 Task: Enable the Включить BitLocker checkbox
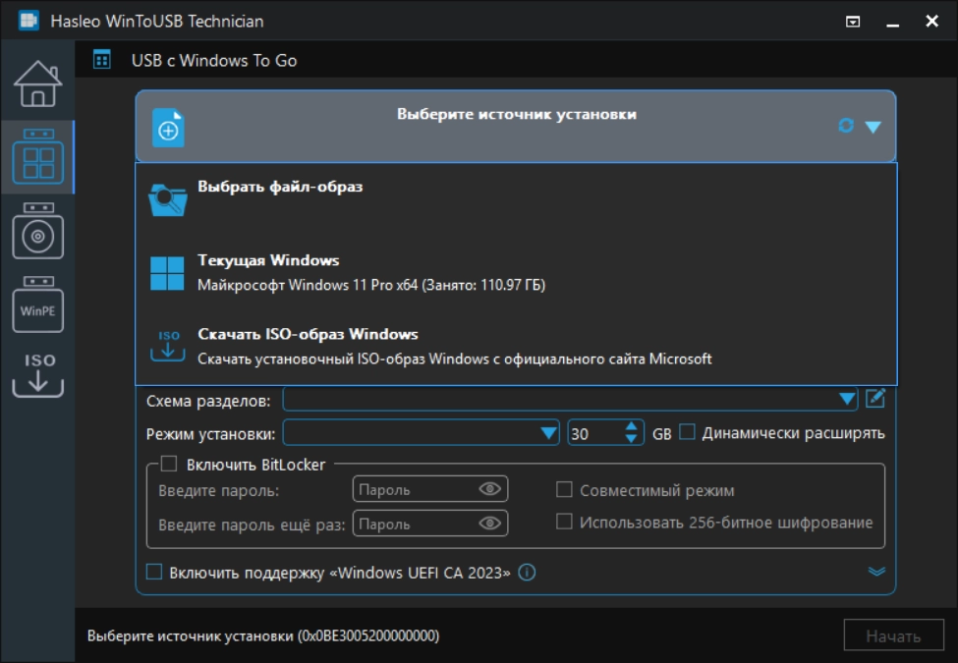pyautogui.click(x=169, y=464)
